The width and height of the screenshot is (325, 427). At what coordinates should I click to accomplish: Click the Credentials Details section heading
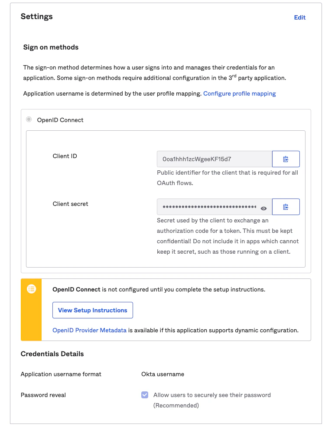pyautogui.click(x=52, y=354)
